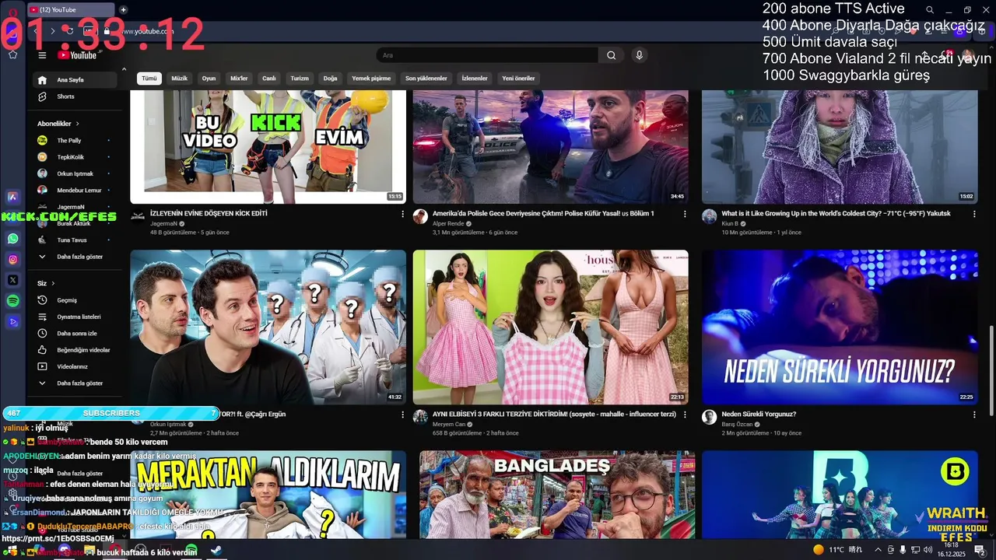This screenshot has height=560, width=996.
Task: Open Tuna Tavus channel subscription
Action: click(x=75, y=240)
